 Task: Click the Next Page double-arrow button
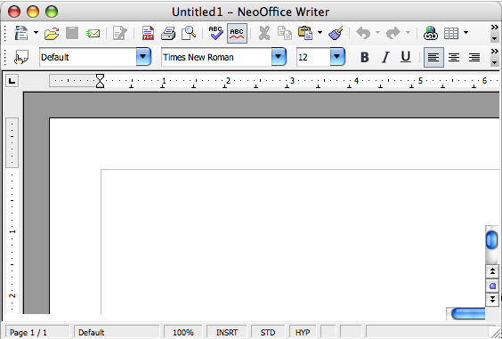(492, 299)
